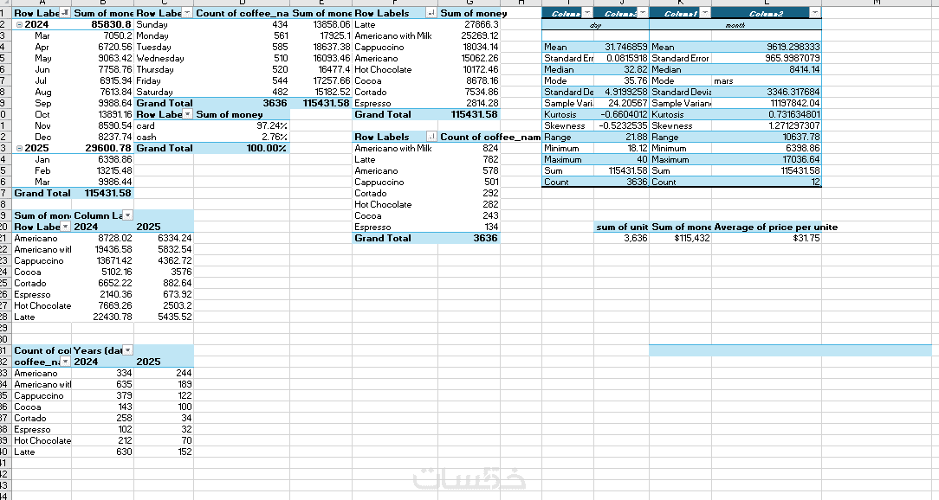Open Row Labels dropdown above coffee count table
Screen dimensions: 939x500
[x=431, y=137]
